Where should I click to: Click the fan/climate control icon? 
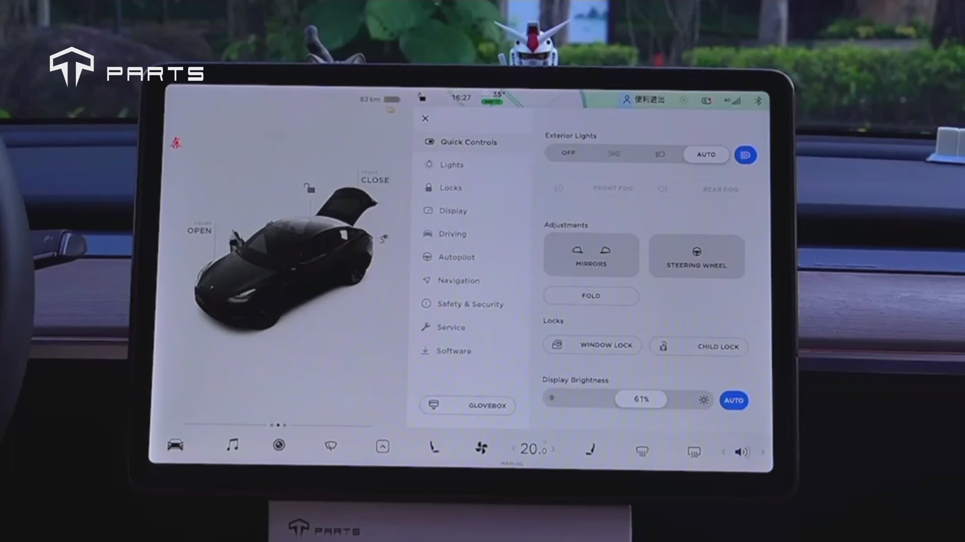(x=481, y=449)
